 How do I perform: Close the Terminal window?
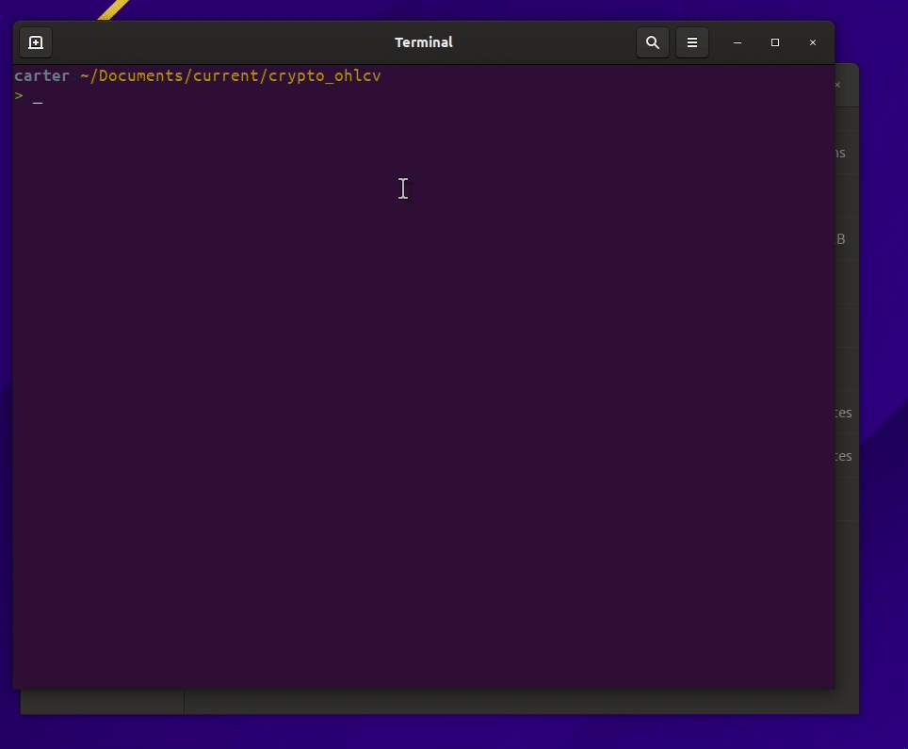813,42
